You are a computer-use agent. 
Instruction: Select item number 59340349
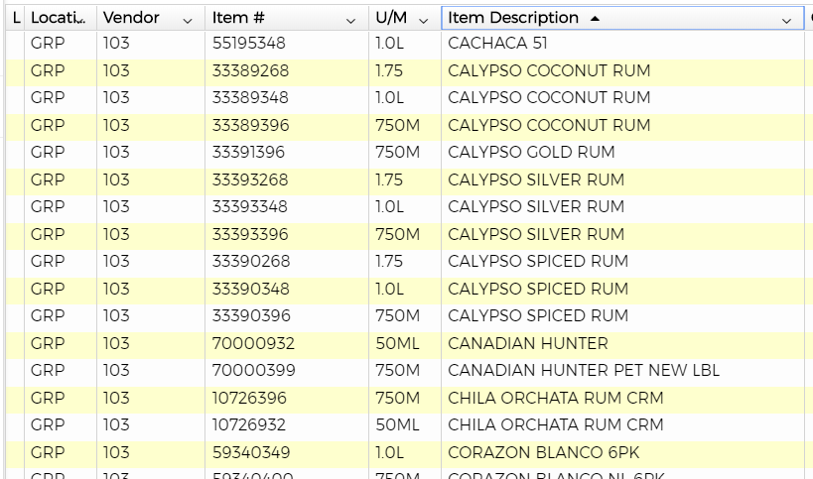(x=251, y=451)
